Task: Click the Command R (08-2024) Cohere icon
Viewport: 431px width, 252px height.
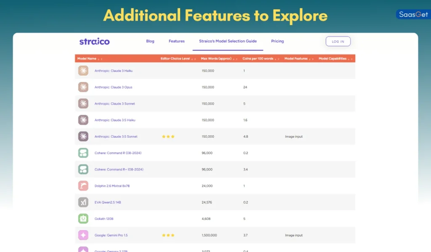Action: pos(83,153)
